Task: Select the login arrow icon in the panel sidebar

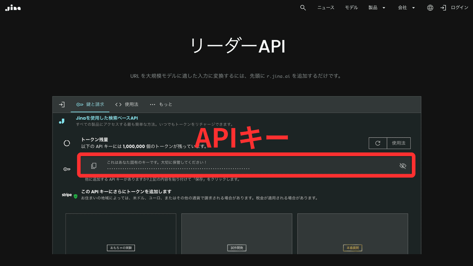Action: pos(61,104)
